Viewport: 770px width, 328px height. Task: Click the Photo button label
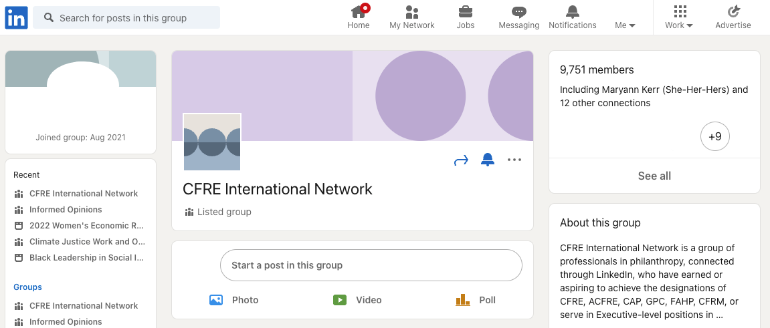tap(245, 300)
